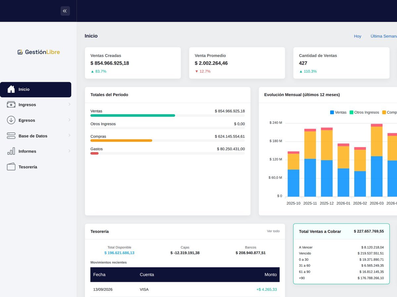
Task: Open the Informes menu item
Action: coord(35,151)
